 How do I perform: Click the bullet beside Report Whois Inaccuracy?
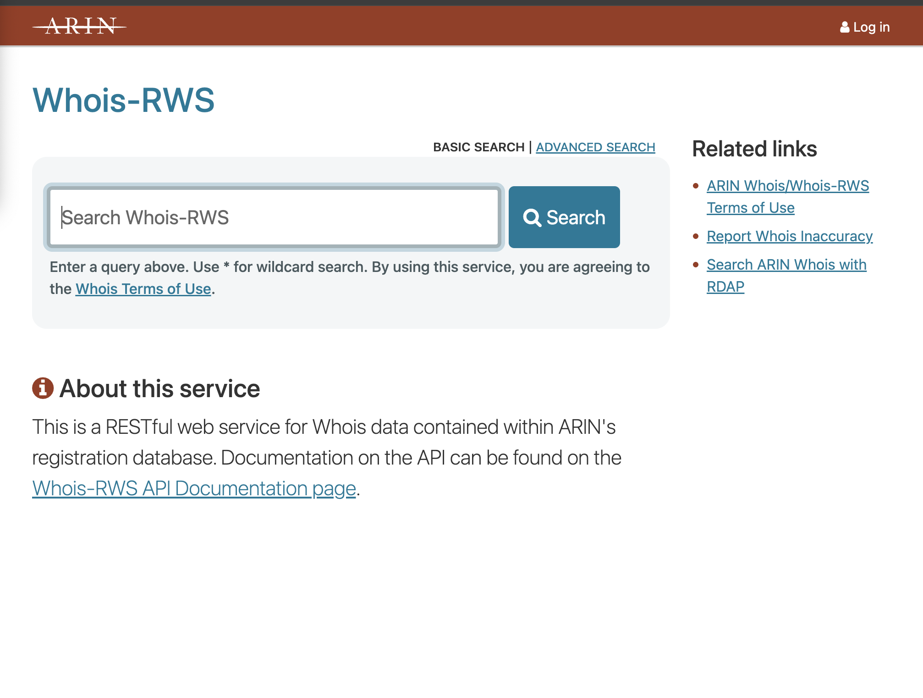coord(695,236)
